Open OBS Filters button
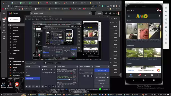 (x=57, y=63)
